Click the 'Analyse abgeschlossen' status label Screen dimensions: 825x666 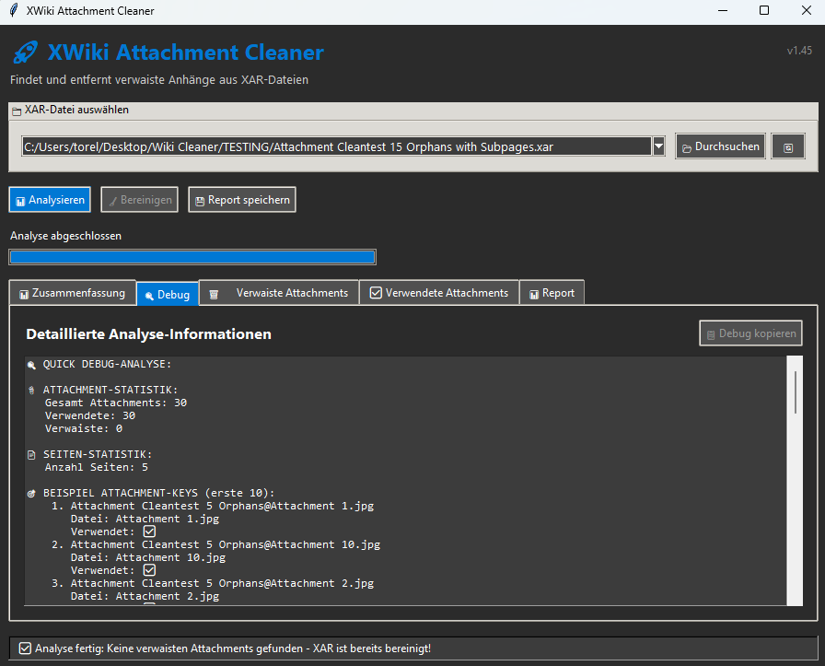[x=65, y=236]
